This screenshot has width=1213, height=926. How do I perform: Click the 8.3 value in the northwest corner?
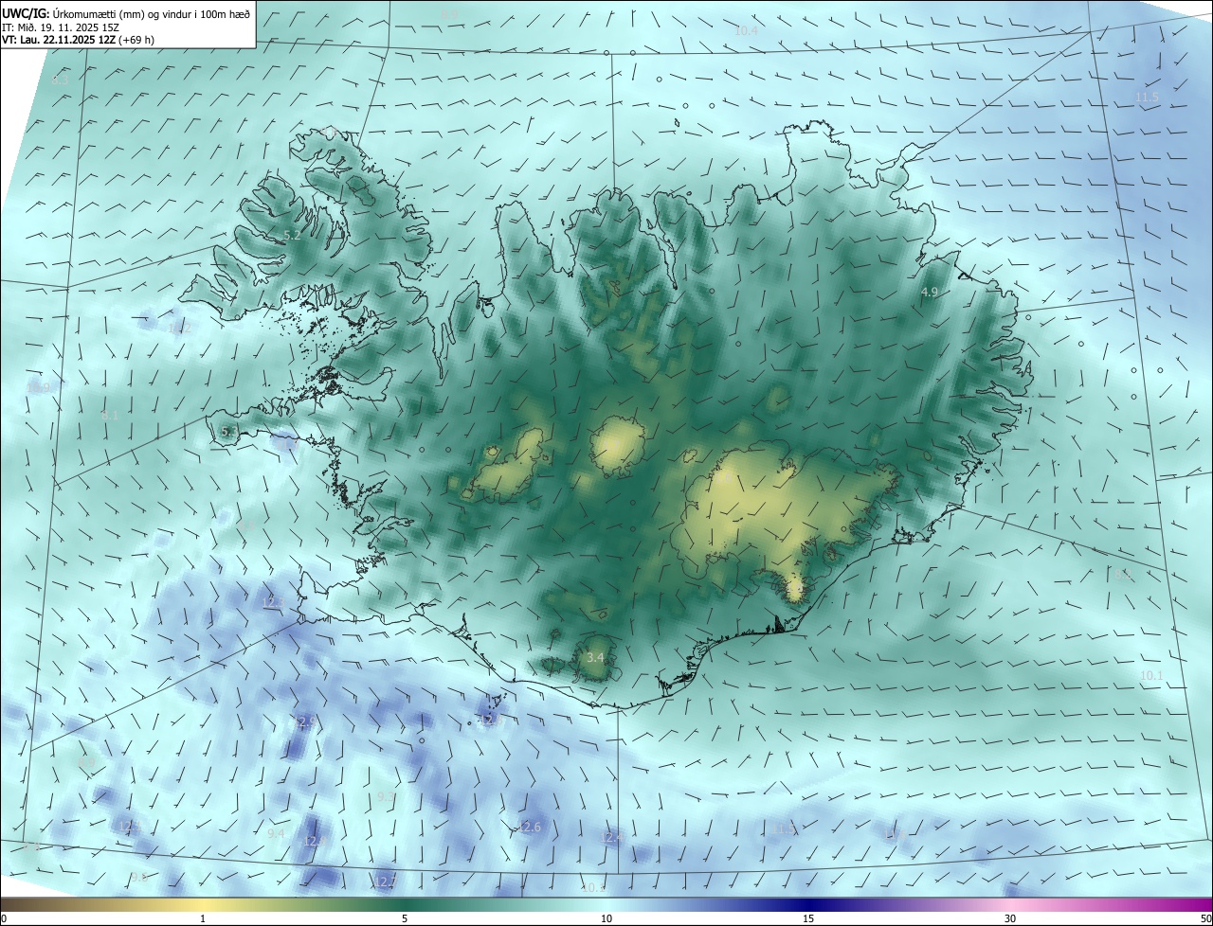[61, 80]
